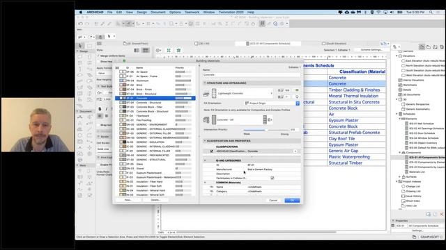The image size is (446, 250).
Task: Collapse the Classification and Properties section
Action: point(205,141)
